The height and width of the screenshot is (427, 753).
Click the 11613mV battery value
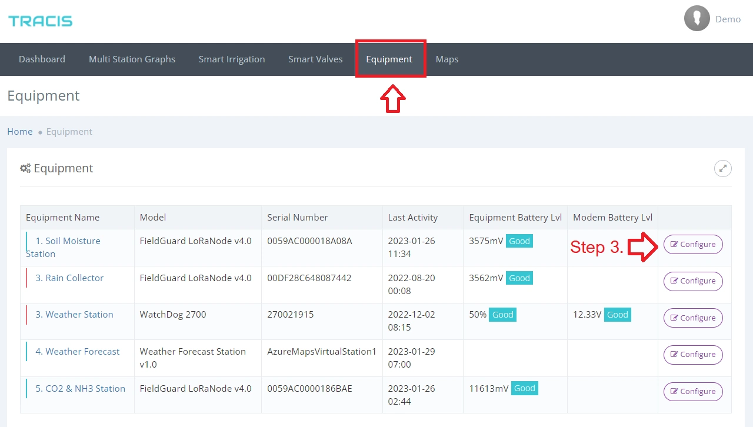pyautogui.click(x=489, y=389)
